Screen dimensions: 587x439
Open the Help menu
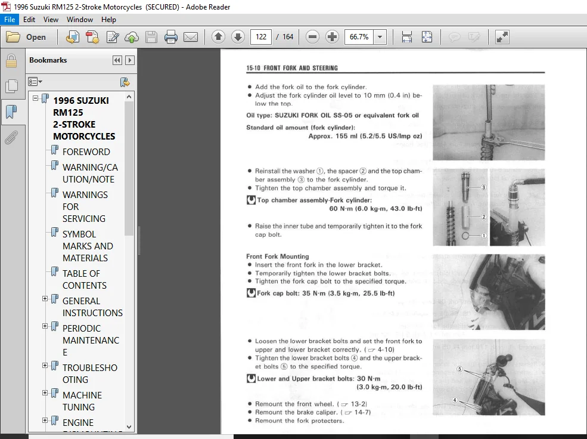108,20
